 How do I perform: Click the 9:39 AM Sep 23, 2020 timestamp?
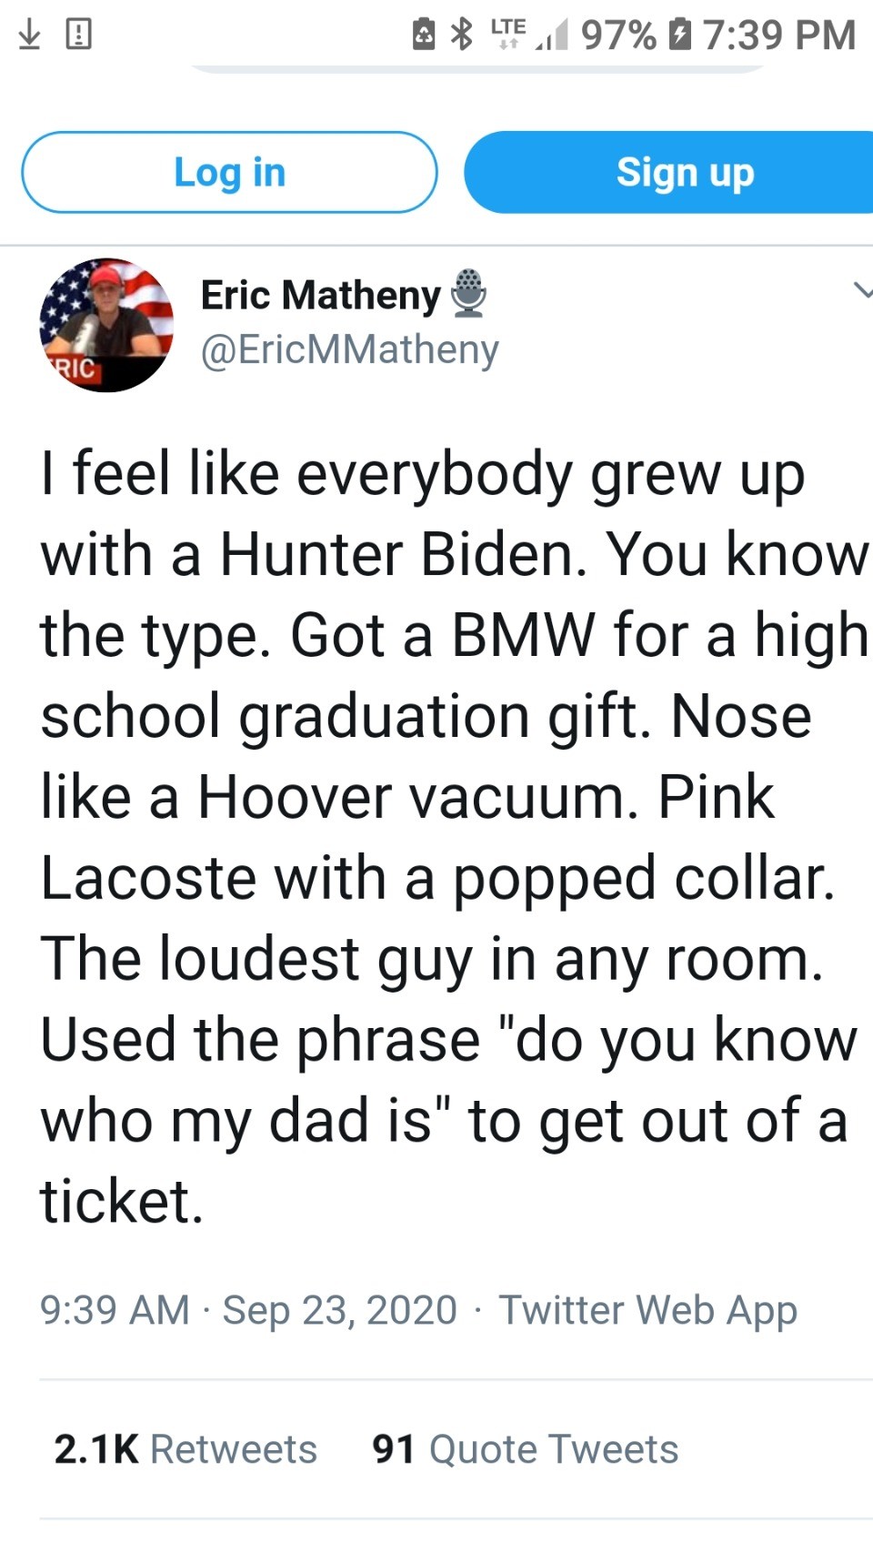click(x=247, y=1310)
